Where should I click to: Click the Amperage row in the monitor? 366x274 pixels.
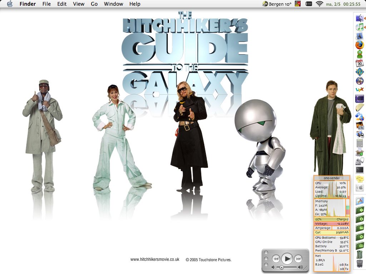[332, 228]
